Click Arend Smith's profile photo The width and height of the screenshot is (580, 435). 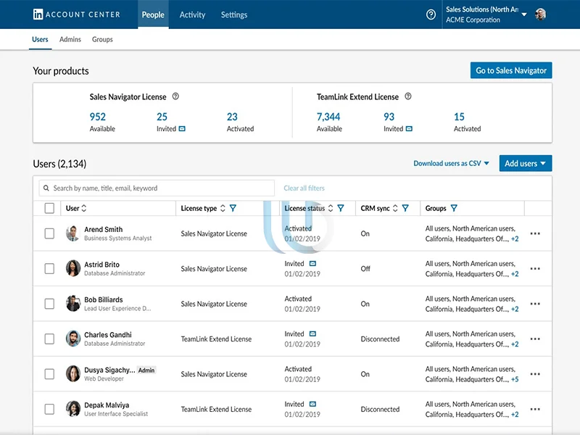(x=73, y=233)
